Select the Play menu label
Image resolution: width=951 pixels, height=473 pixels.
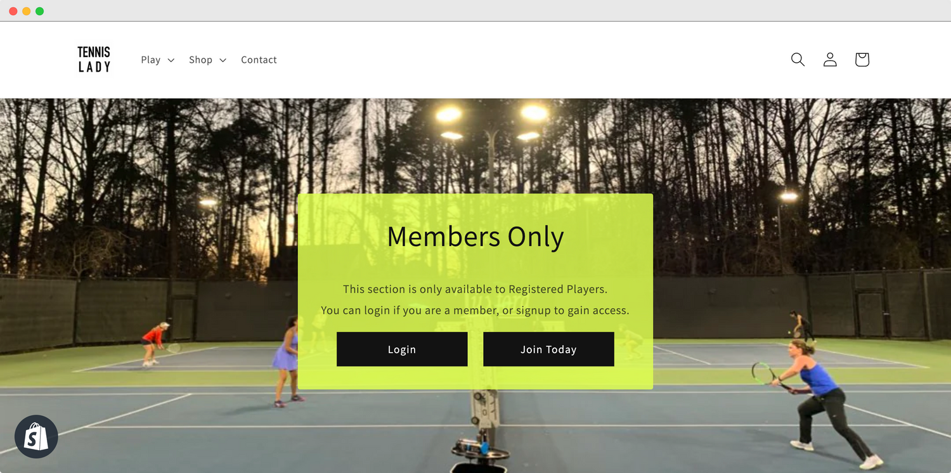click(150, 60)
